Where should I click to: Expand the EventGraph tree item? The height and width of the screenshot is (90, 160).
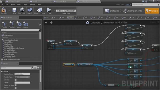coord(1,35)
